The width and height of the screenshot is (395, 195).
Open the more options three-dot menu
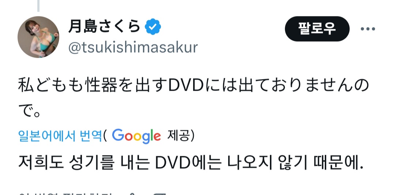368,29
